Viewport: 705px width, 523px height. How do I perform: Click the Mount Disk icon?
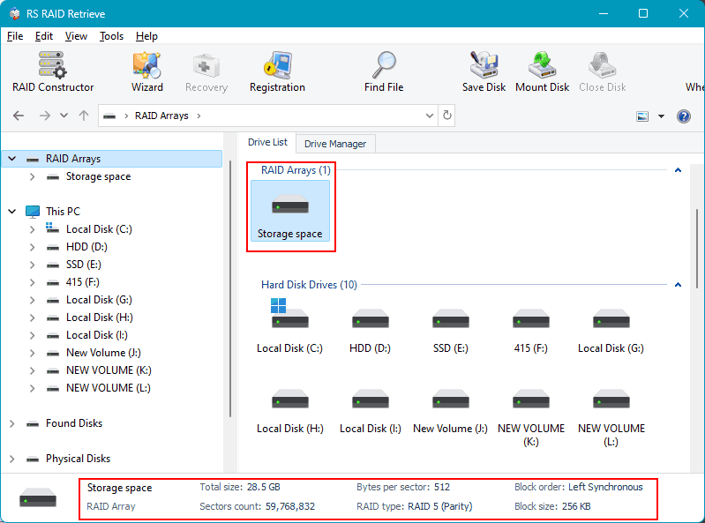tap(542, 71)
